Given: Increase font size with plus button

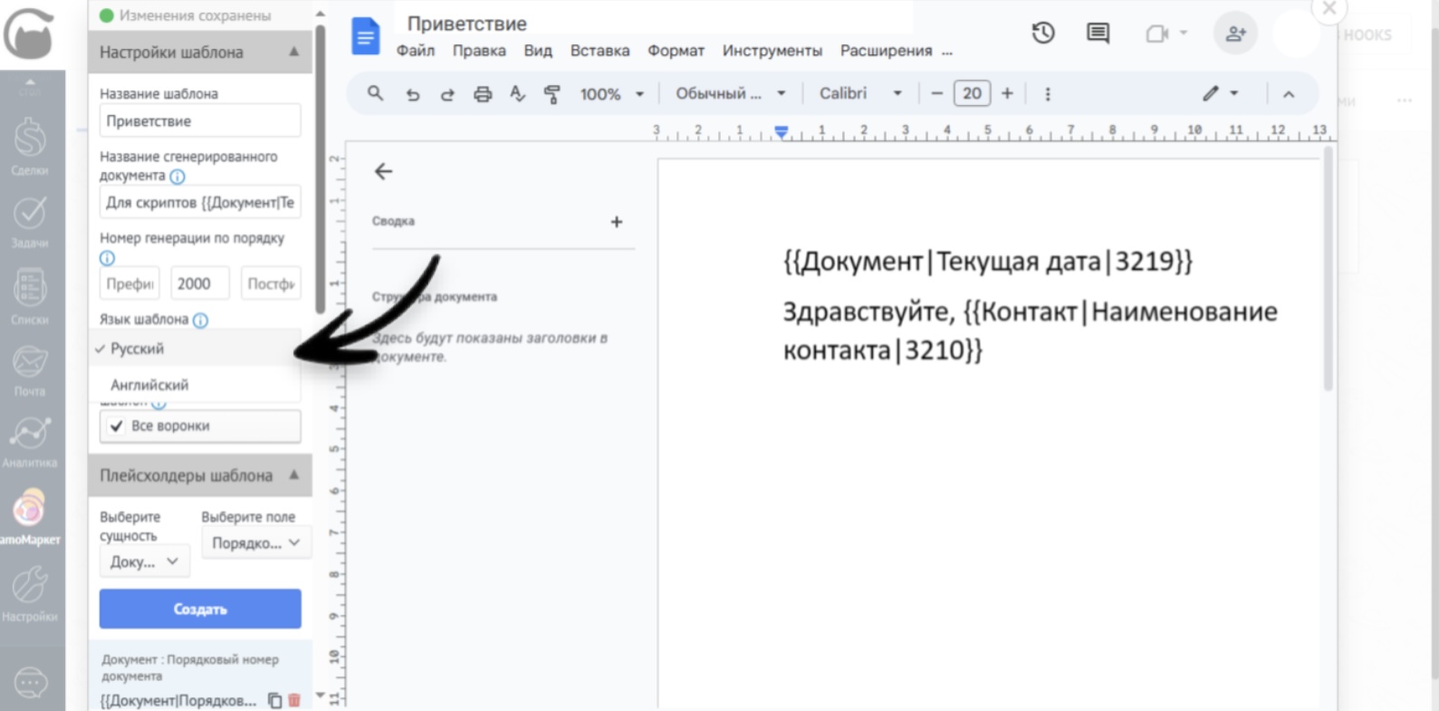Looking at the screenshot, I should tap(1007, 93).
